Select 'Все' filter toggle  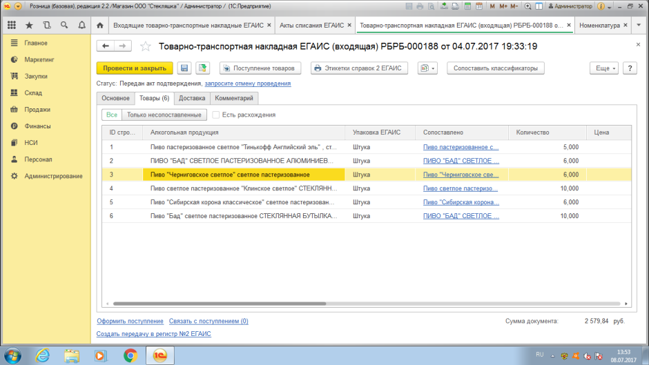pos(112,115)
